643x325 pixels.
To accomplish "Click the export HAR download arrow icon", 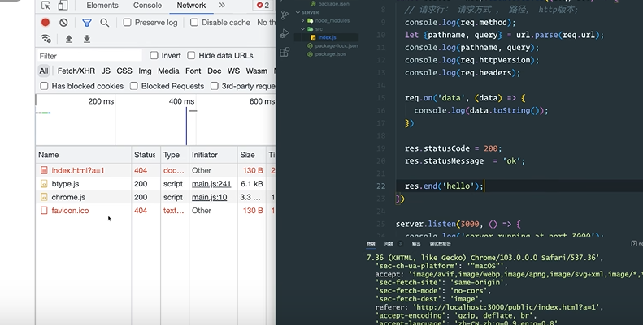I will 87,39.
